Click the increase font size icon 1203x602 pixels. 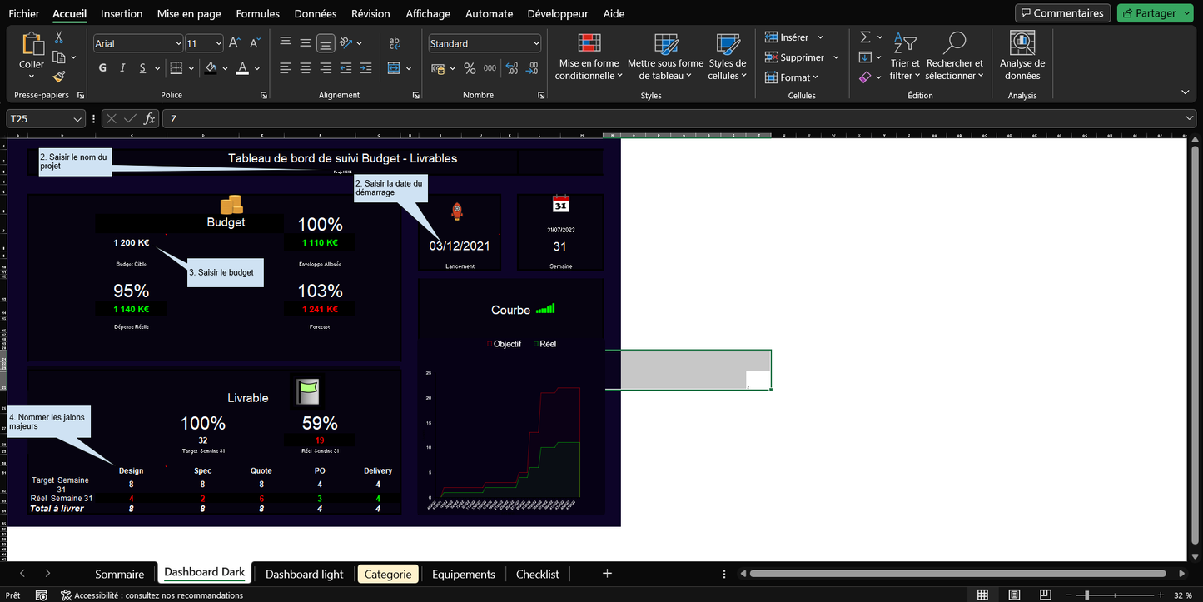(x=235, y=43)
